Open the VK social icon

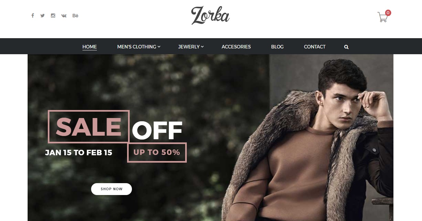pyautogui.click(x=64, y=15)
